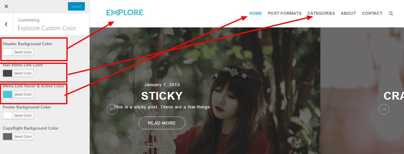Click the grey CopyRight Background color swatch
This screenshot has height=154, width=404.
8,137
